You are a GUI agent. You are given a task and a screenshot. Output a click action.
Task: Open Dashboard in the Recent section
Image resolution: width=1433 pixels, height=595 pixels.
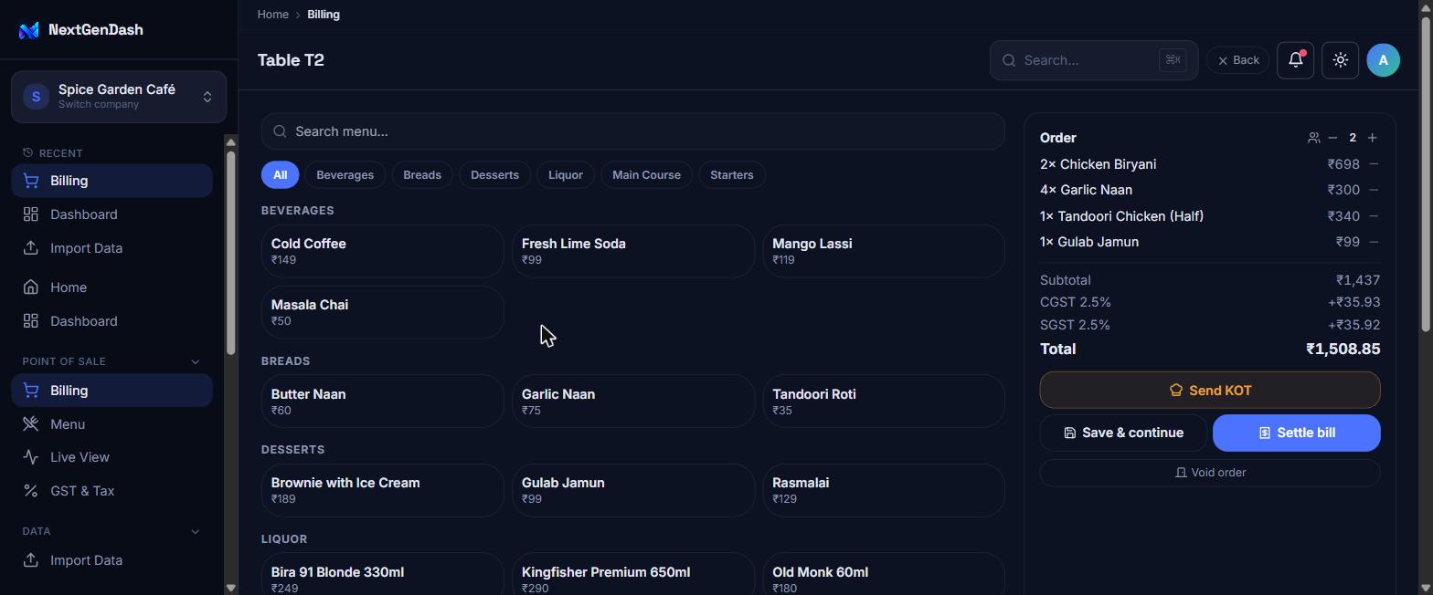111,214
